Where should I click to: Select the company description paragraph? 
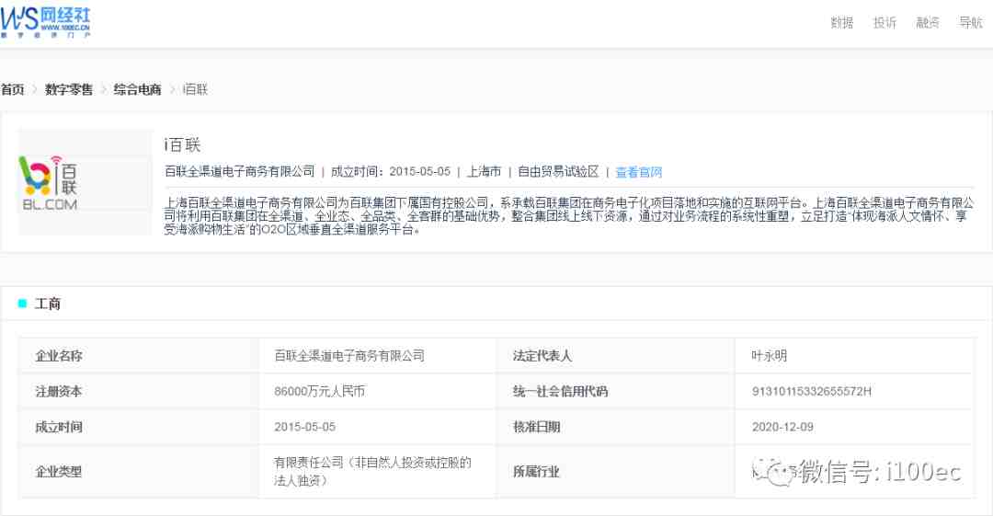(569, 216)
